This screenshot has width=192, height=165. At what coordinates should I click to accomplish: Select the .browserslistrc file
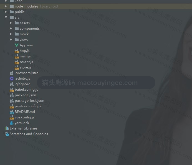point(26,73)
